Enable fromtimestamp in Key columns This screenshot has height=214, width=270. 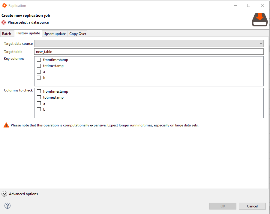pyautogui.click(x=39, y=60)
